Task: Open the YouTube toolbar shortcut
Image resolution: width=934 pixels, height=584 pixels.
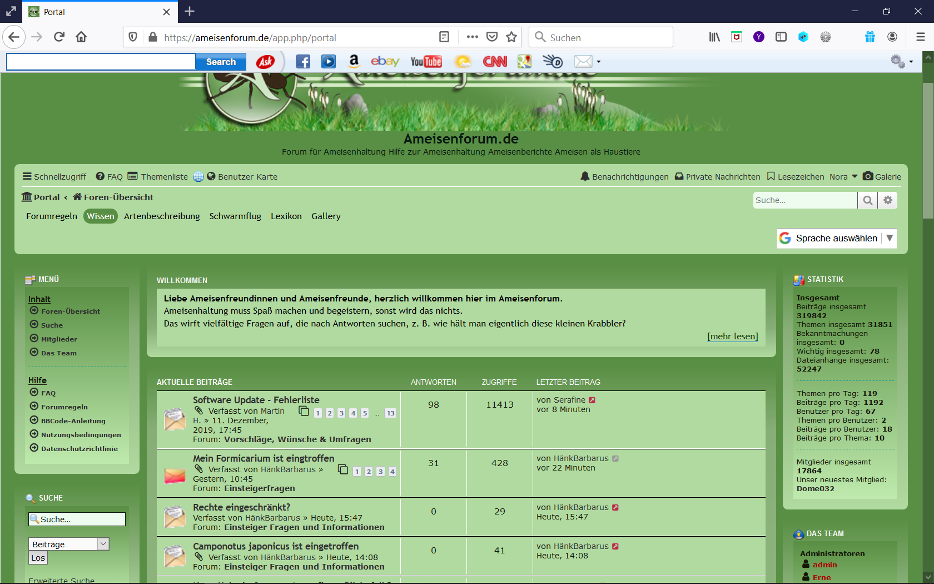Action: pyautogui.click(x=426, y=62)
